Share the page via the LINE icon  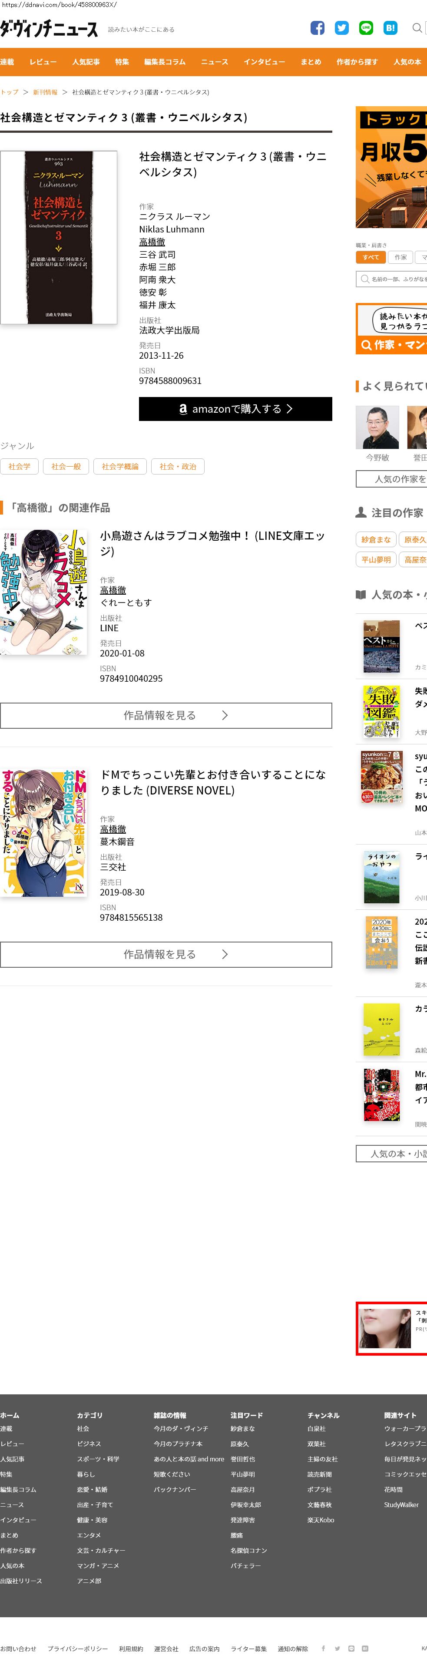(x=366, y=28)
